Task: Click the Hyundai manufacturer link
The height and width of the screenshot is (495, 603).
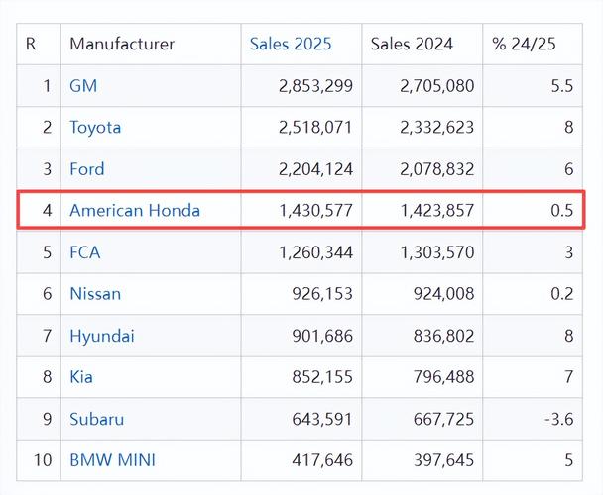Action: 101,336
